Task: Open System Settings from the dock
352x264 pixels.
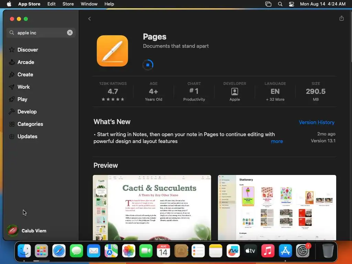Action: [303, 251]
